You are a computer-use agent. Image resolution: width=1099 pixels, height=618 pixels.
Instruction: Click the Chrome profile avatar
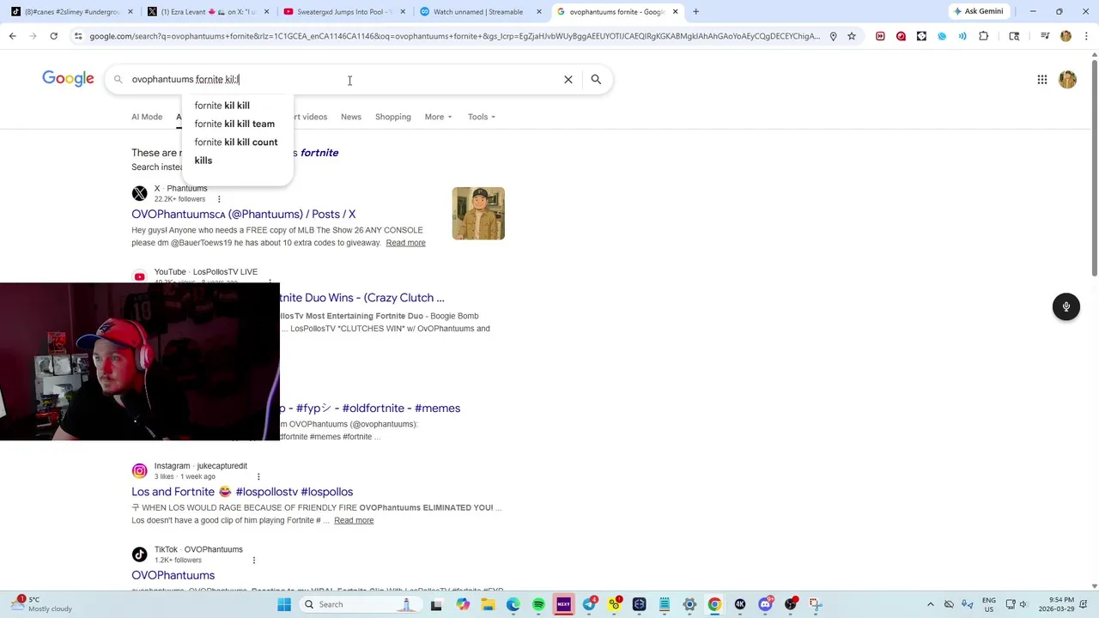[1066, 36]
